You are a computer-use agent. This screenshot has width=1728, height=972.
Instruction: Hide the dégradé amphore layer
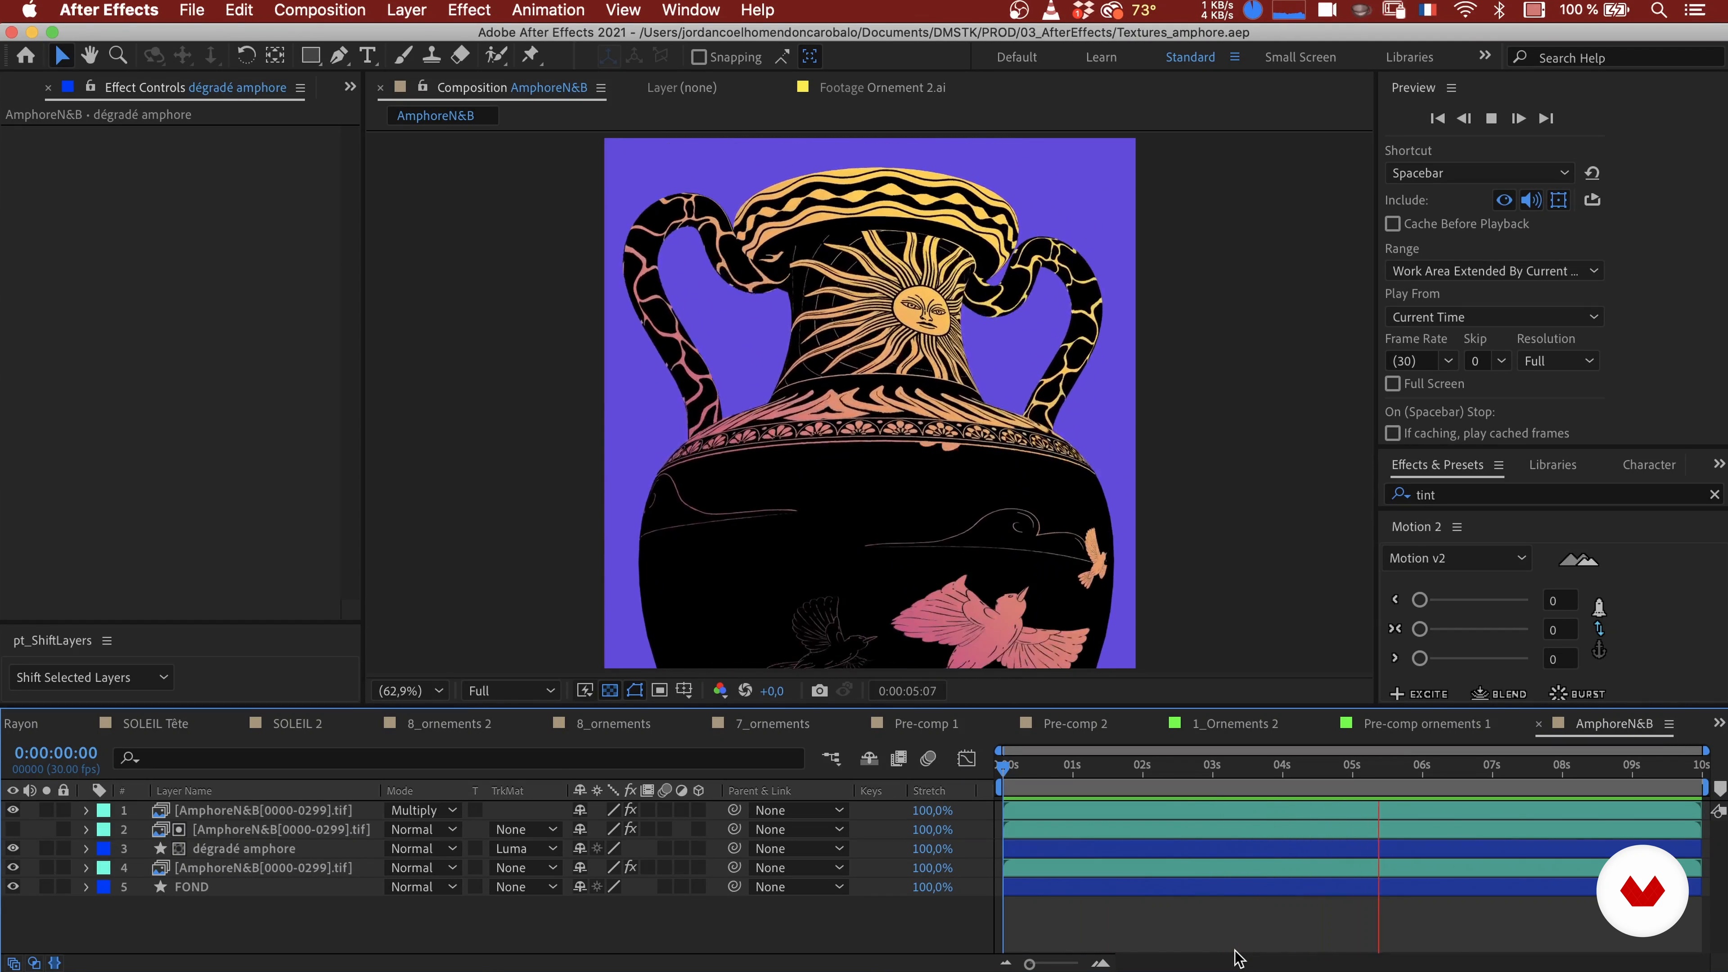(x=13, y=849)
